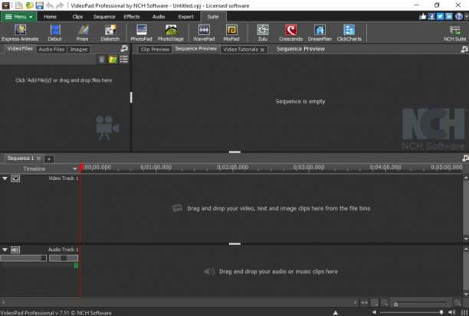Image resolution: width=469 pixels, height=316 pixels.
Task: Click the up triangle in status bar
Action: [336, 313]
